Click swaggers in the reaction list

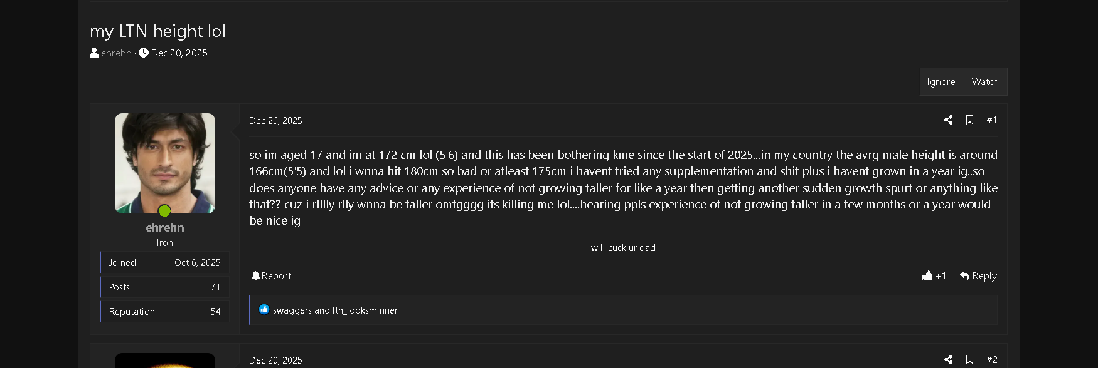(291, 310)
